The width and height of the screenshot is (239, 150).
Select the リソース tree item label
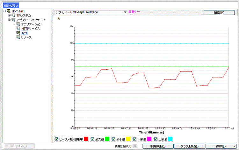pos(26,37)
